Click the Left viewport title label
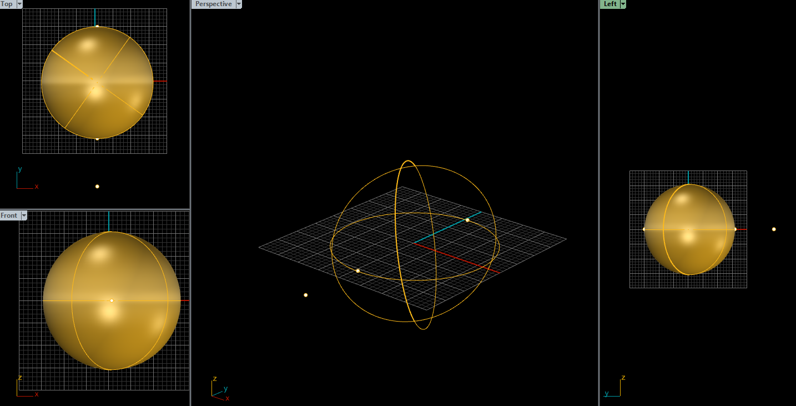The height and width of the screenshot is (406, 796). (x=609, y=4)
